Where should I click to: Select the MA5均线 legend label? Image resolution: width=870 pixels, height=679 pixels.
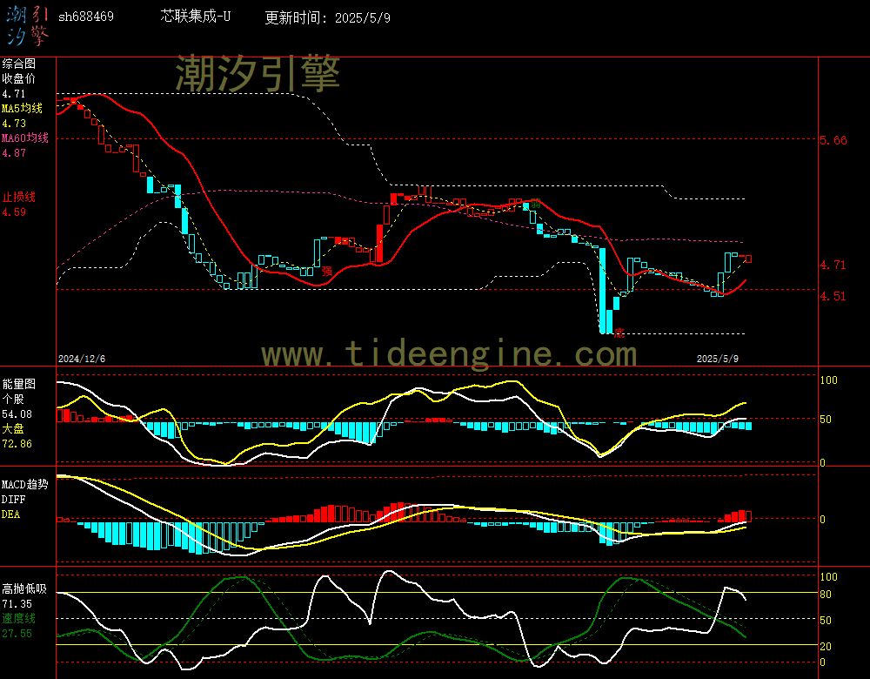[x=23, y=108]
